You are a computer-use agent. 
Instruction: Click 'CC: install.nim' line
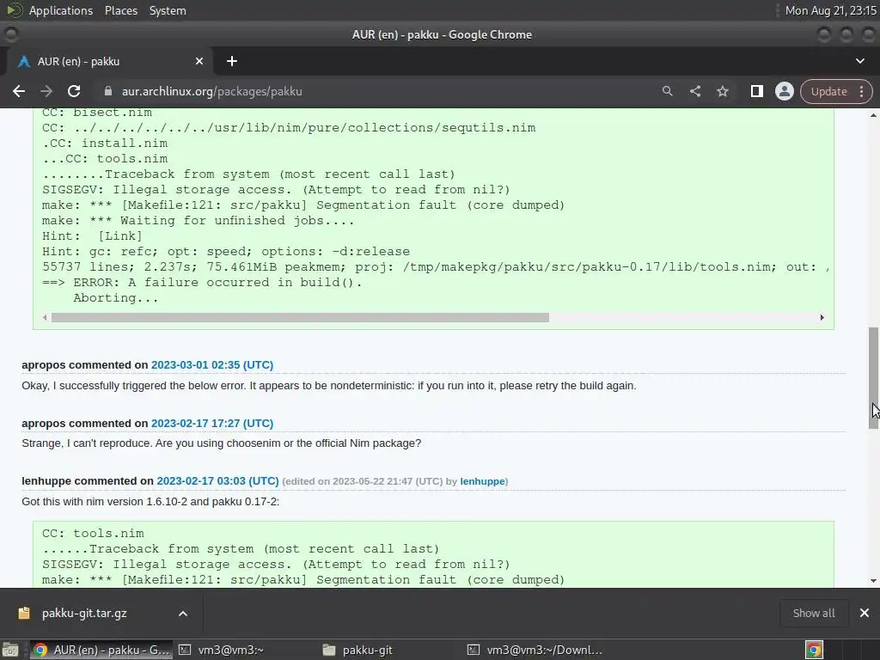click(x=105, y=144)
